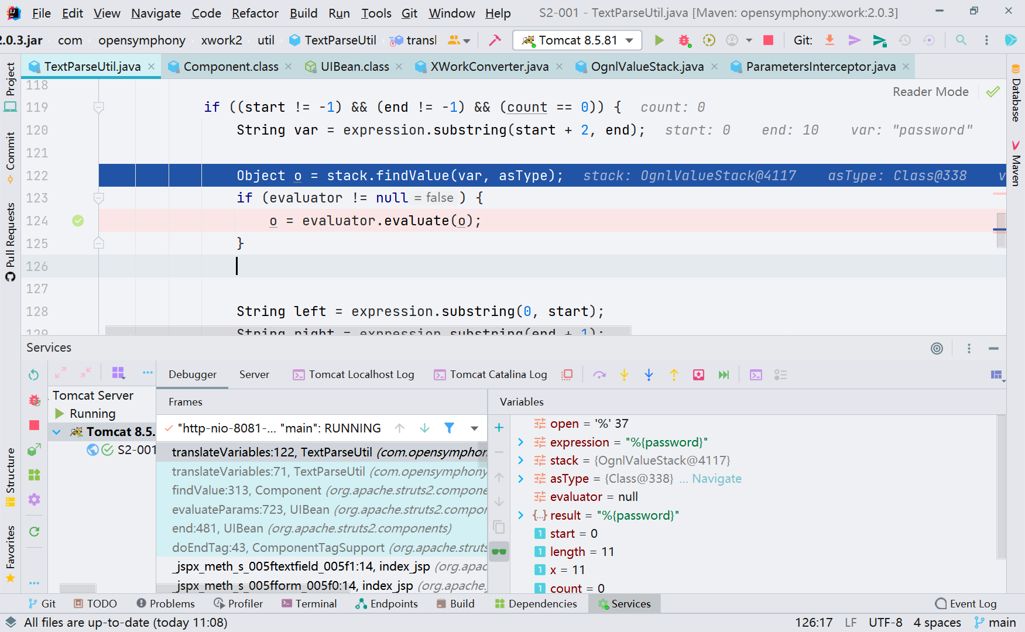Click the Debug bug icon in top toolbar
Screen dimensions: 1025x632
tap(684, 40)
